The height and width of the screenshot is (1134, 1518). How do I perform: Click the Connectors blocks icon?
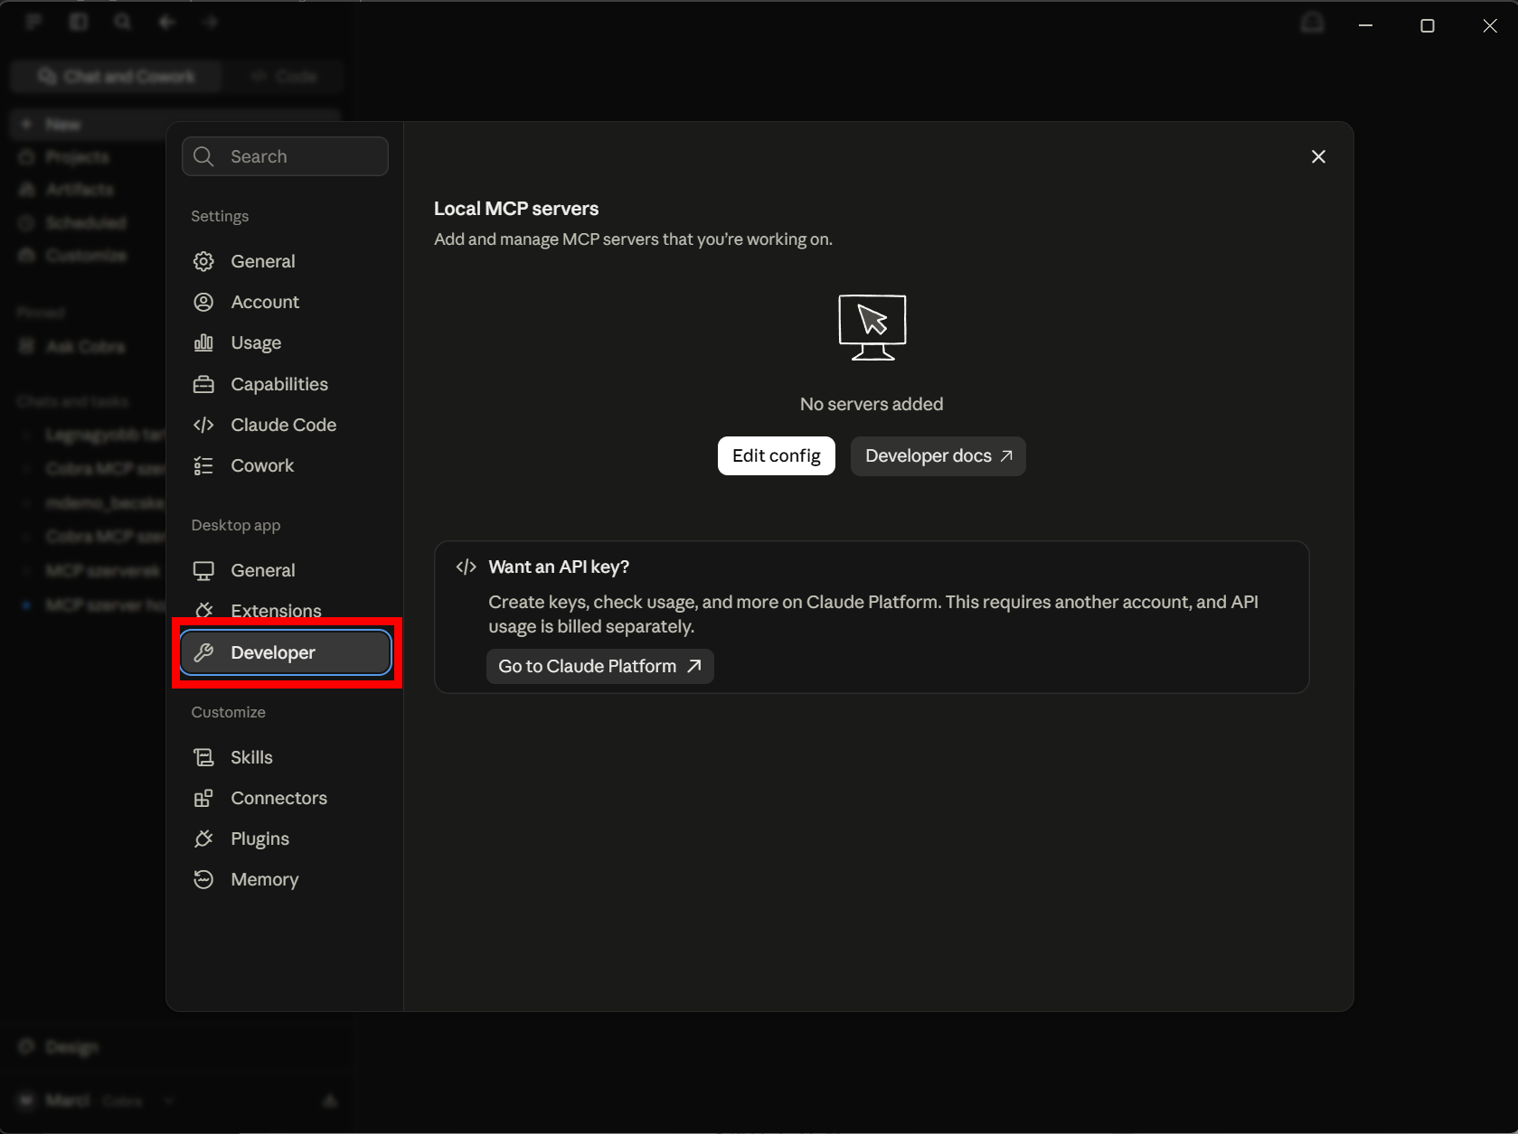click(203, 798)
